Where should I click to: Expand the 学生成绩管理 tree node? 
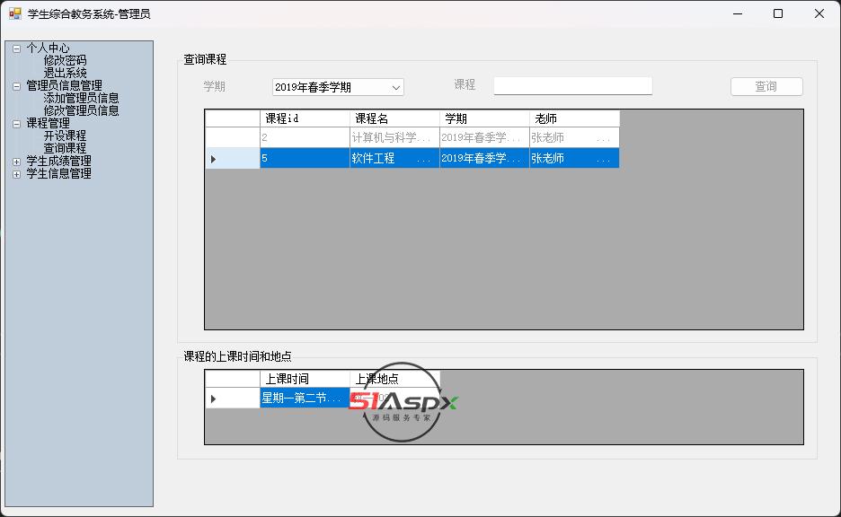pos(17,162)
